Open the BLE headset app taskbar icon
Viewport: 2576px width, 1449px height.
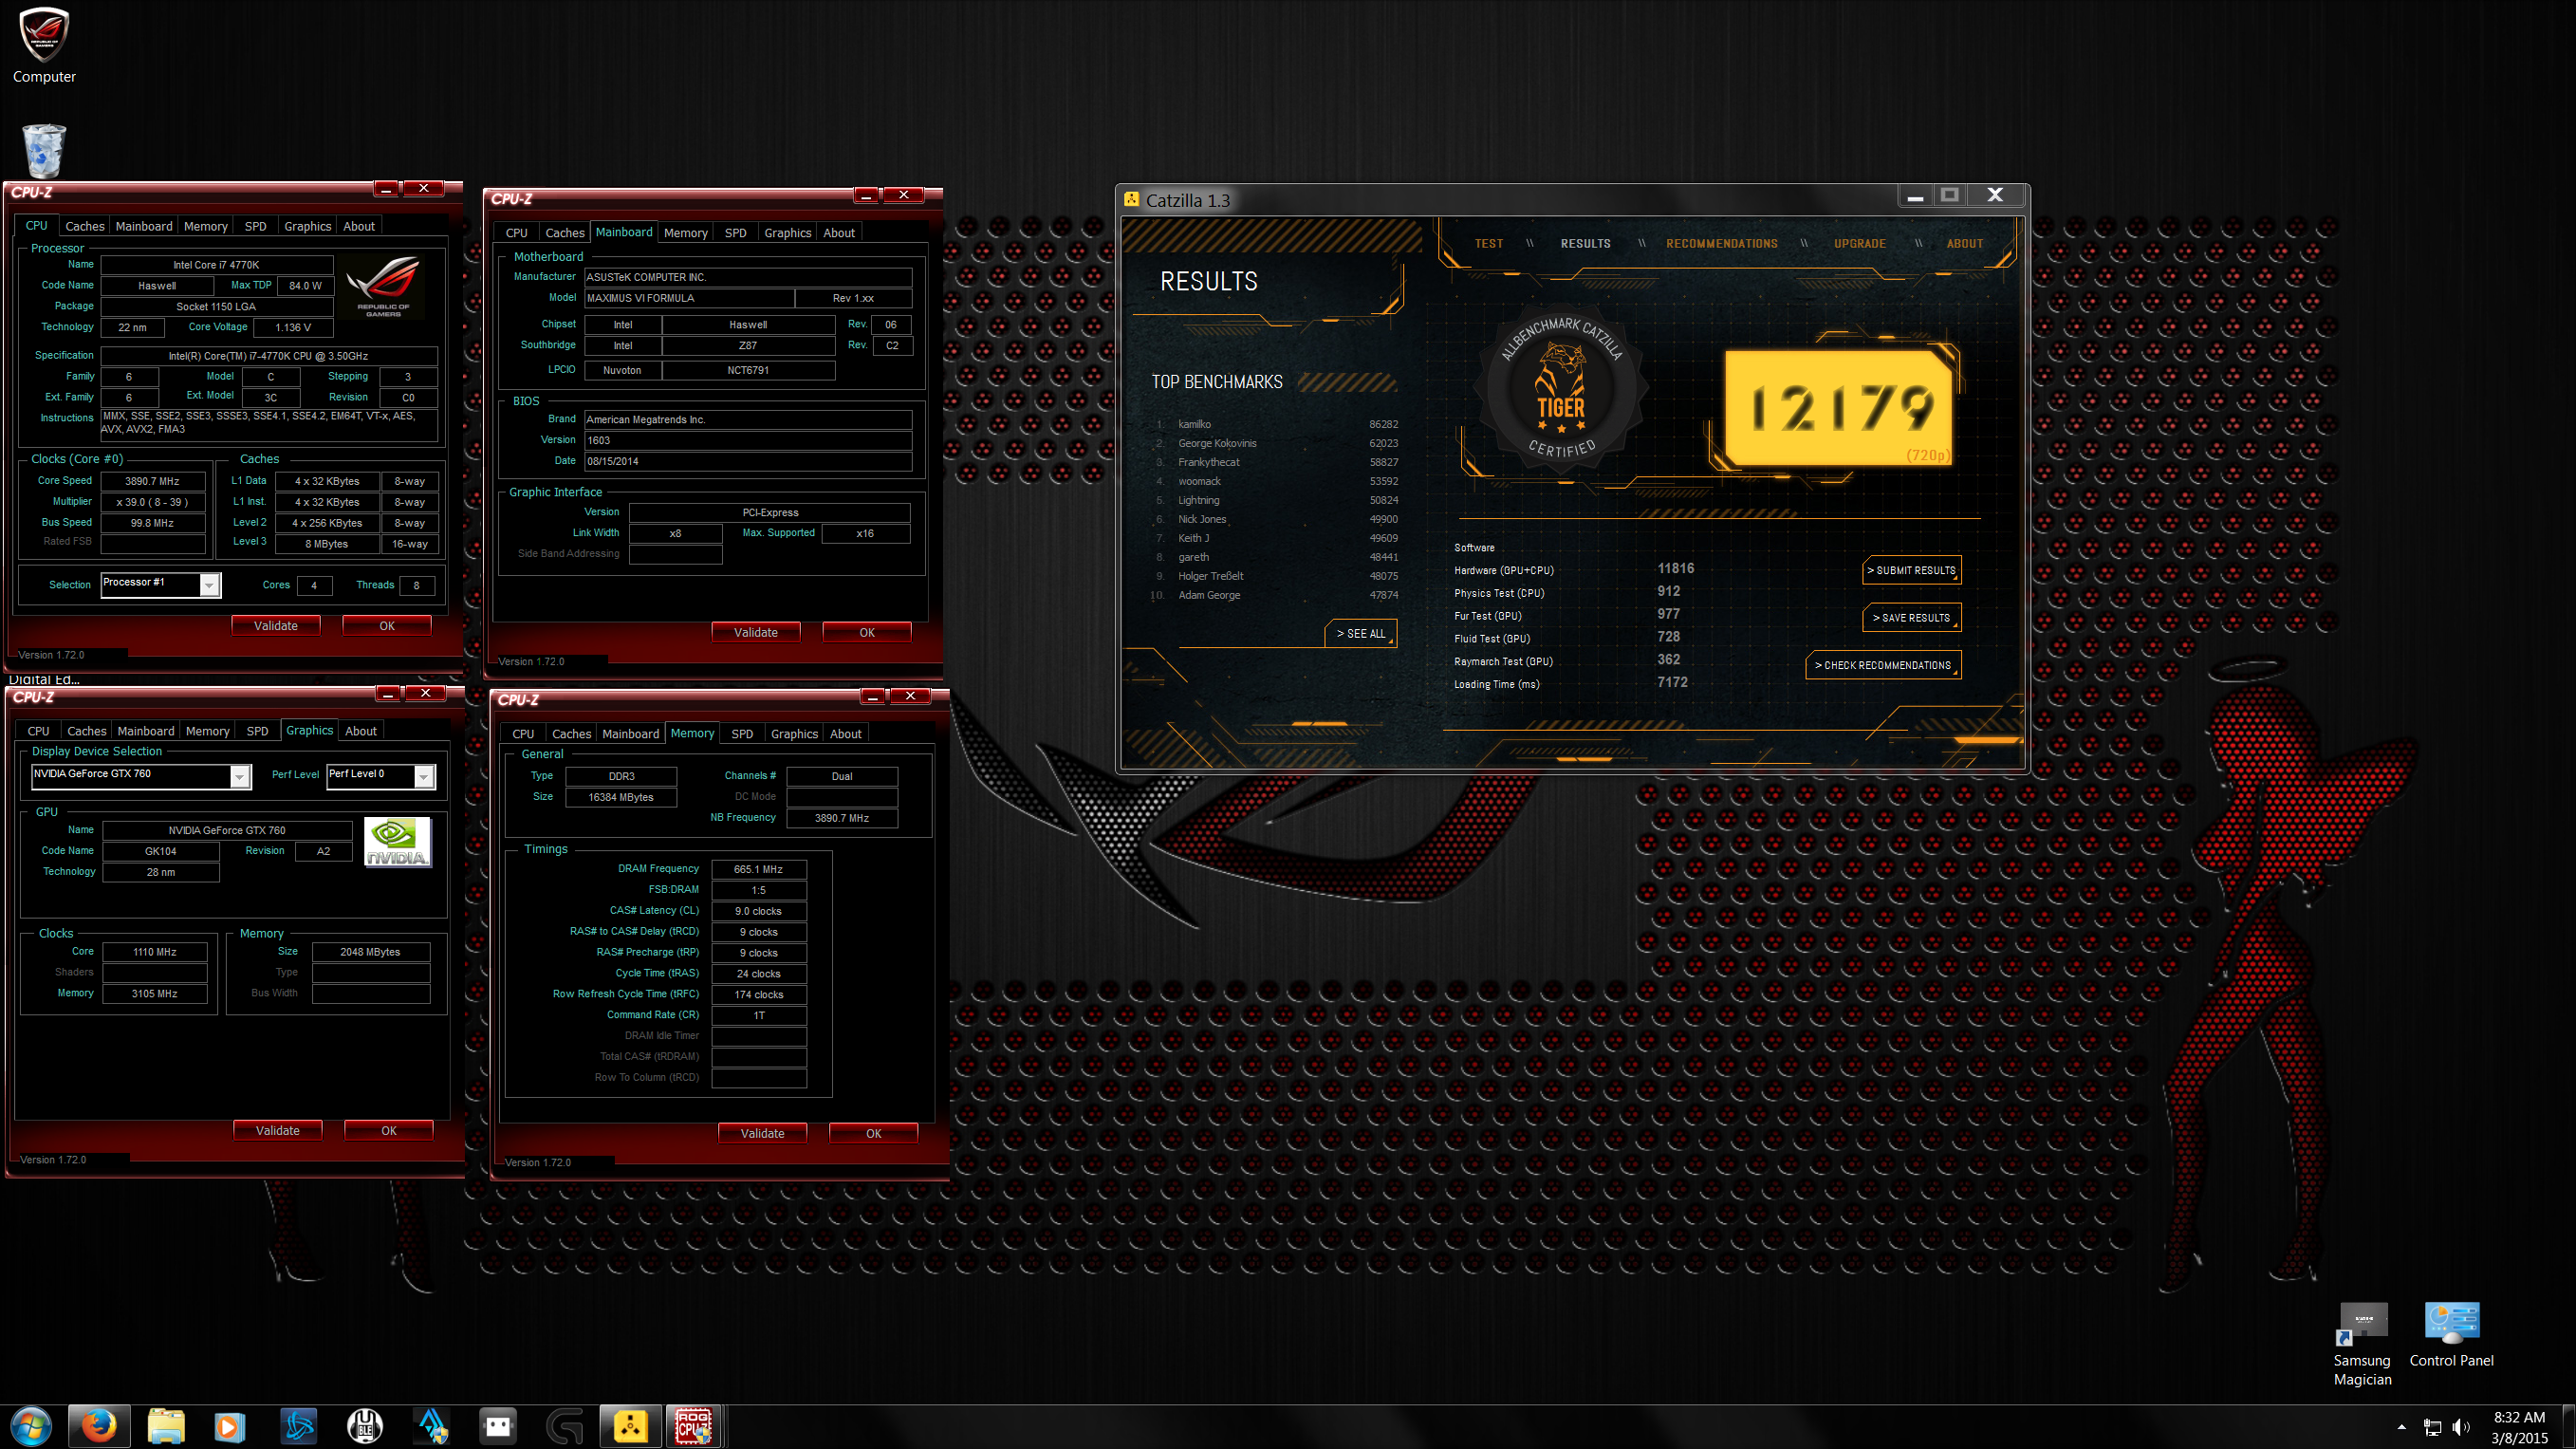pos(365,1426)
